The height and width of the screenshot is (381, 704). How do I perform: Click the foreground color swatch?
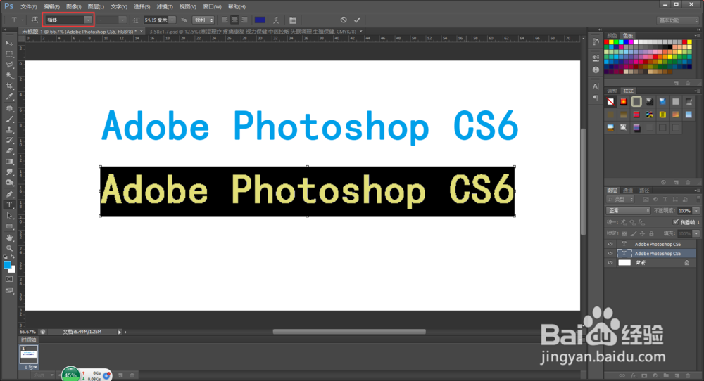coord(7,265)
